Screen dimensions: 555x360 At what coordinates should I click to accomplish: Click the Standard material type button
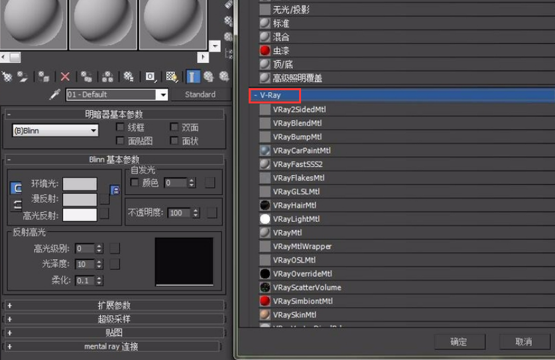click(x=201, y=95)
